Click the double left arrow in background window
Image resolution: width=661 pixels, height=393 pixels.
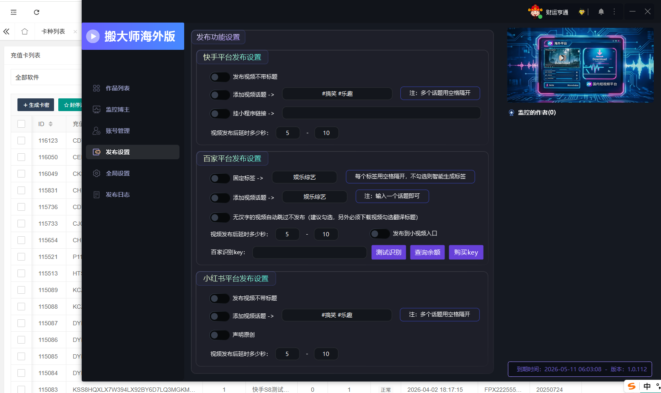pyautogui.click(x=6, y=32)
